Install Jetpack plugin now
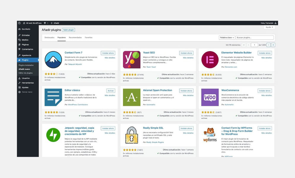This screenshot has height=178, width=295. (108, 128)
